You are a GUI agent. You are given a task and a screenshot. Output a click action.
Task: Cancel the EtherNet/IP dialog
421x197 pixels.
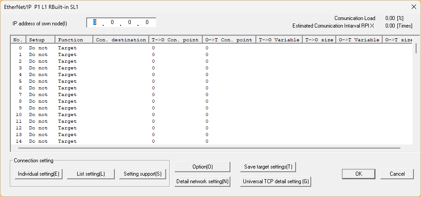click(x=397, y=174)
